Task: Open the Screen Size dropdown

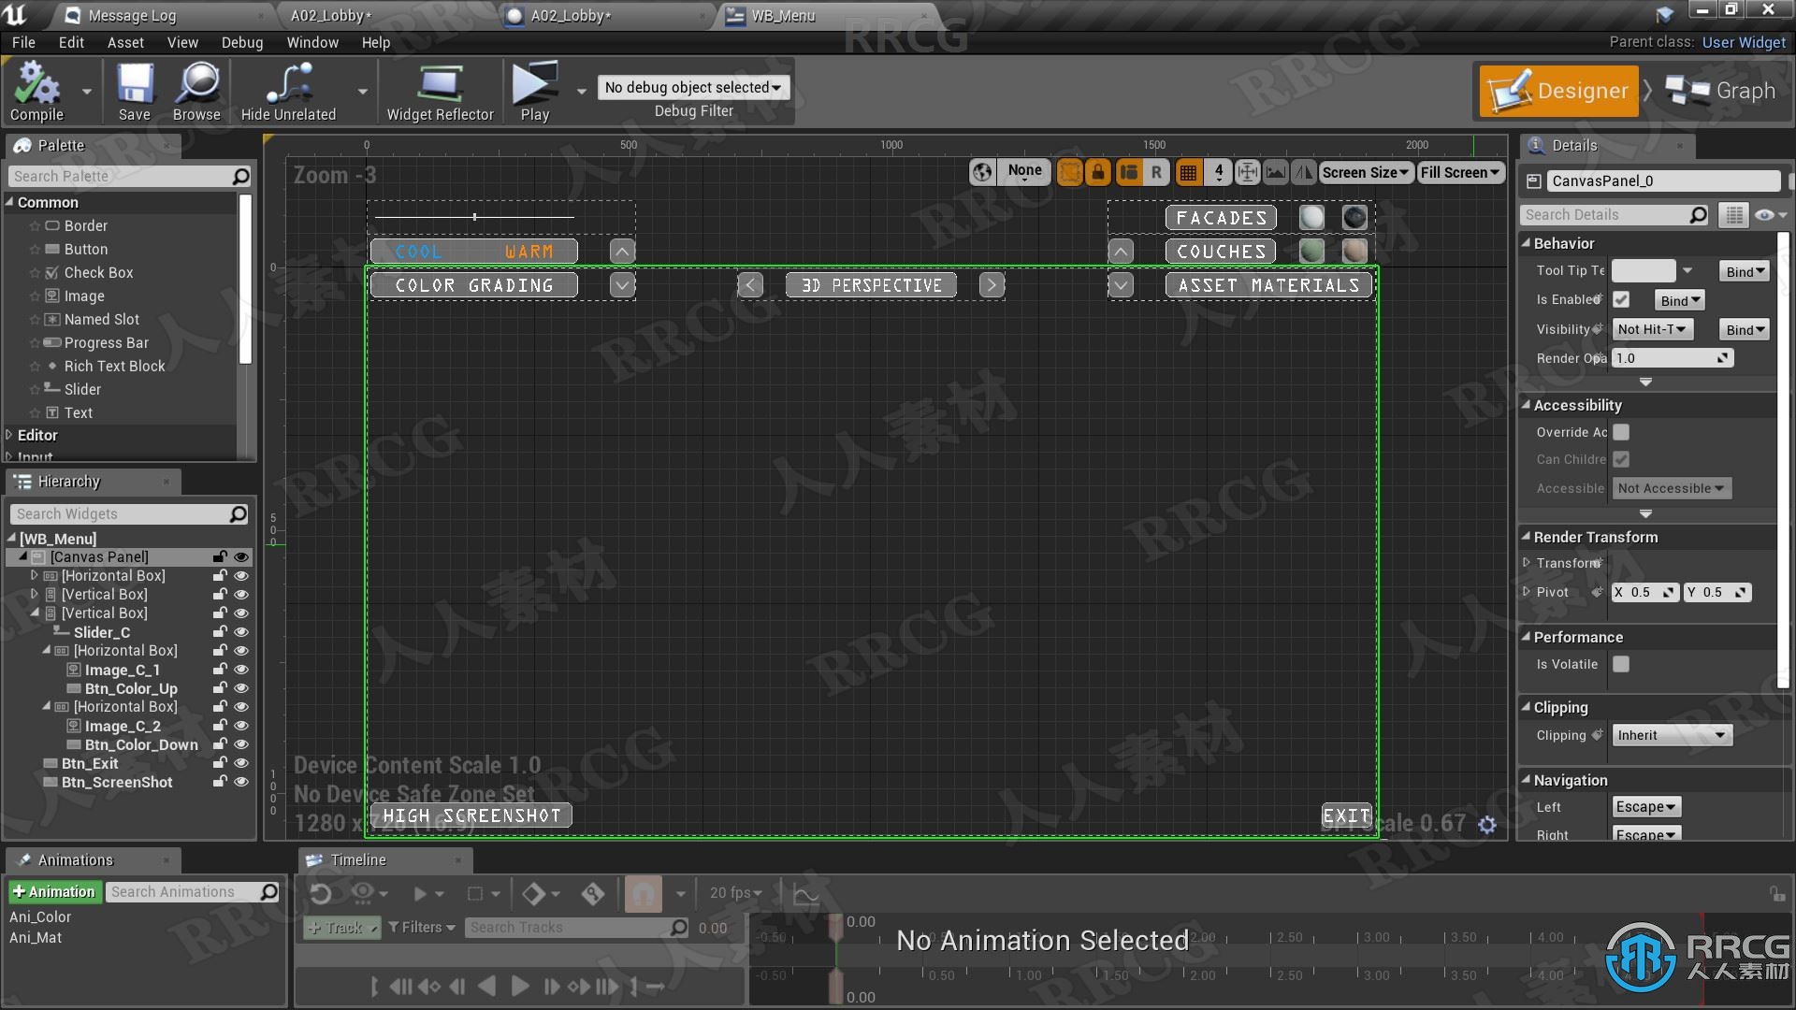Action: pyautogui.click(x=1365, y=172)
